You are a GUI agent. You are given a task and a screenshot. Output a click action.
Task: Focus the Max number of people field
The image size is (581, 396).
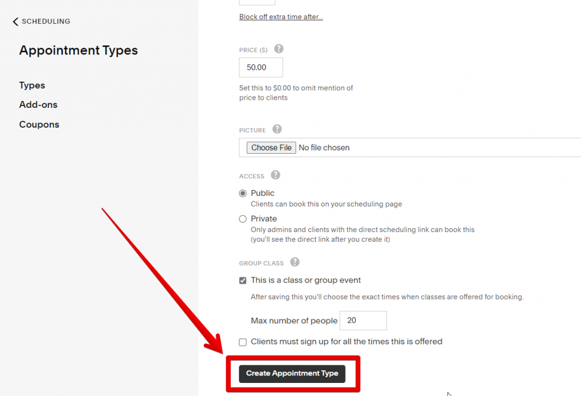363,321
